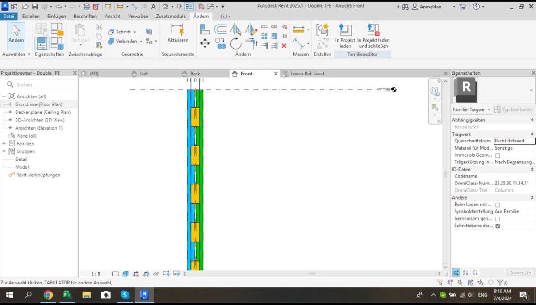Viewport: 536px width, 305px height.
Task: Select the Align tool icon
Action: point(205,29)
